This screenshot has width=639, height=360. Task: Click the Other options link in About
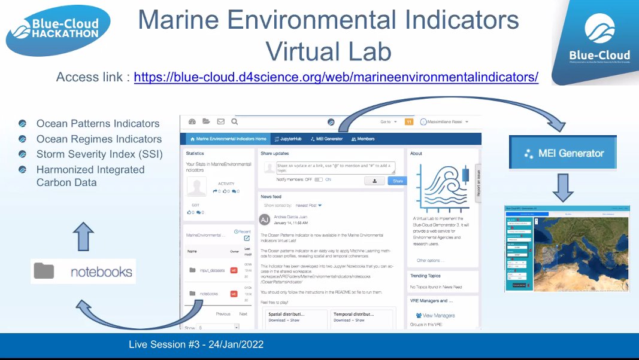(429, 260)
